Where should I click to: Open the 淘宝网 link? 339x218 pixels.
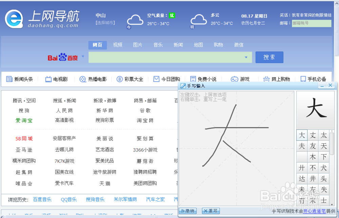(145, 121)
